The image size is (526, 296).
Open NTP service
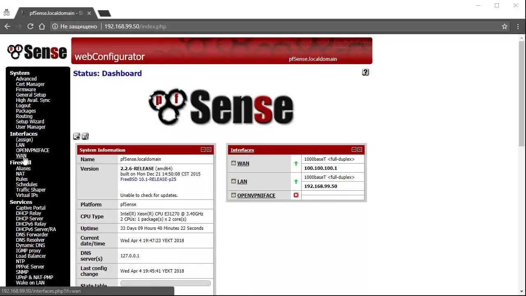20,261
